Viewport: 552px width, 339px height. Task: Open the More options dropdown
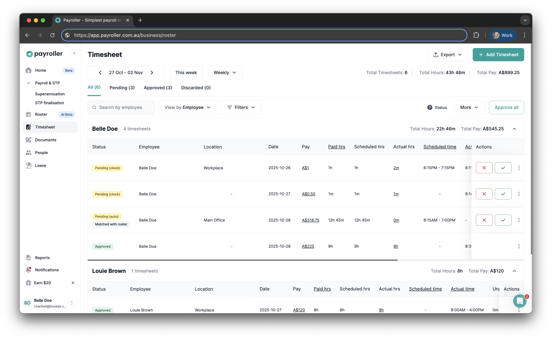click(469, 107)
